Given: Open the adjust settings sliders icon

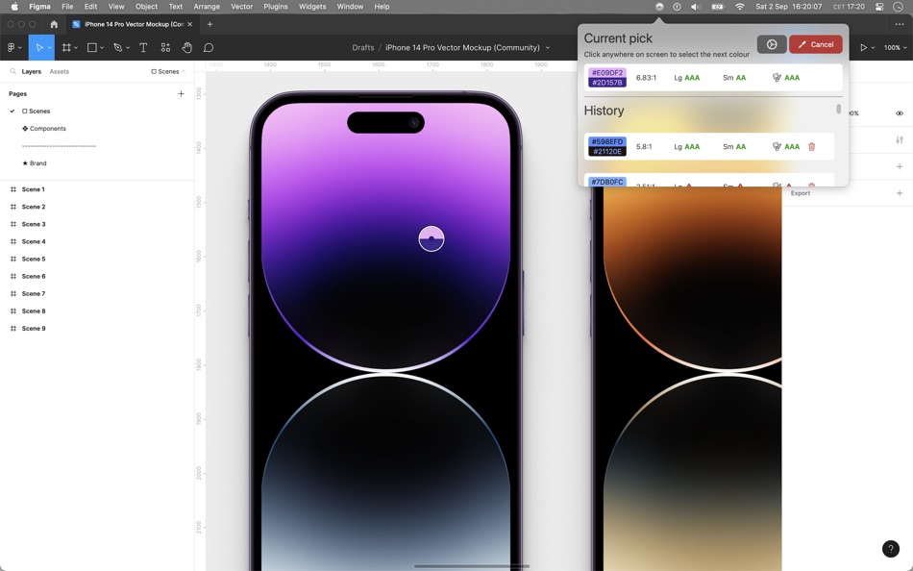Looking at the screenshot, I should 899,139.
